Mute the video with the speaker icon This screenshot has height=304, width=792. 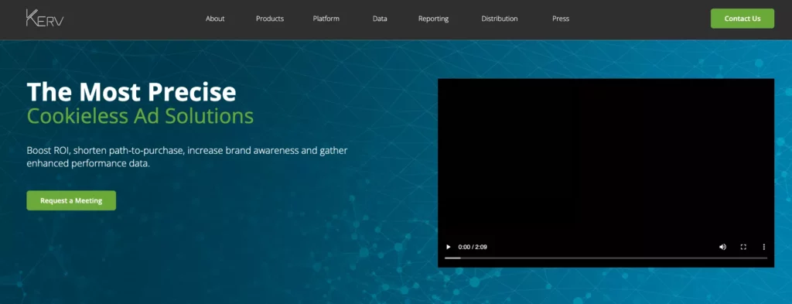(x=723, y=247)
